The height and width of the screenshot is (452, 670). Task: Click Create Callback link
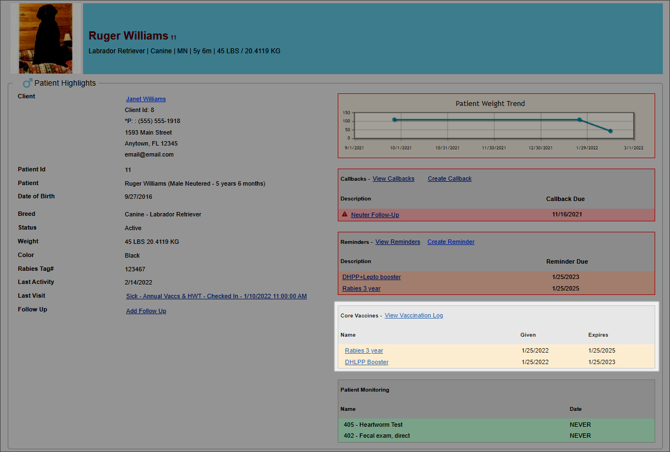coord(449,178)
